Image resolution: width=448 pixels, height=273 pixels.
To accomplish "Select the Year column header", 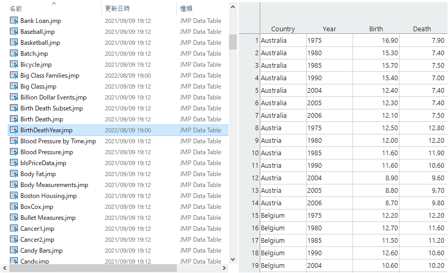I will click(330, 29).
